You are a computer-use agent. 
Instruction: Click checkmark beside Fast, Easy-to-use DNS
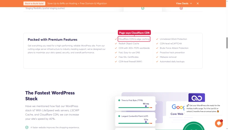pos(116,53)
